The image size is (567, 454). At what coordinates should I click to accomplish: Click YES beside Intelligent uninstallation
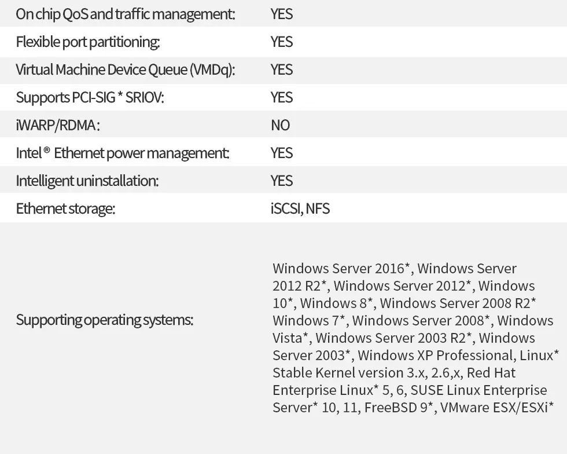tap(282, 181)
